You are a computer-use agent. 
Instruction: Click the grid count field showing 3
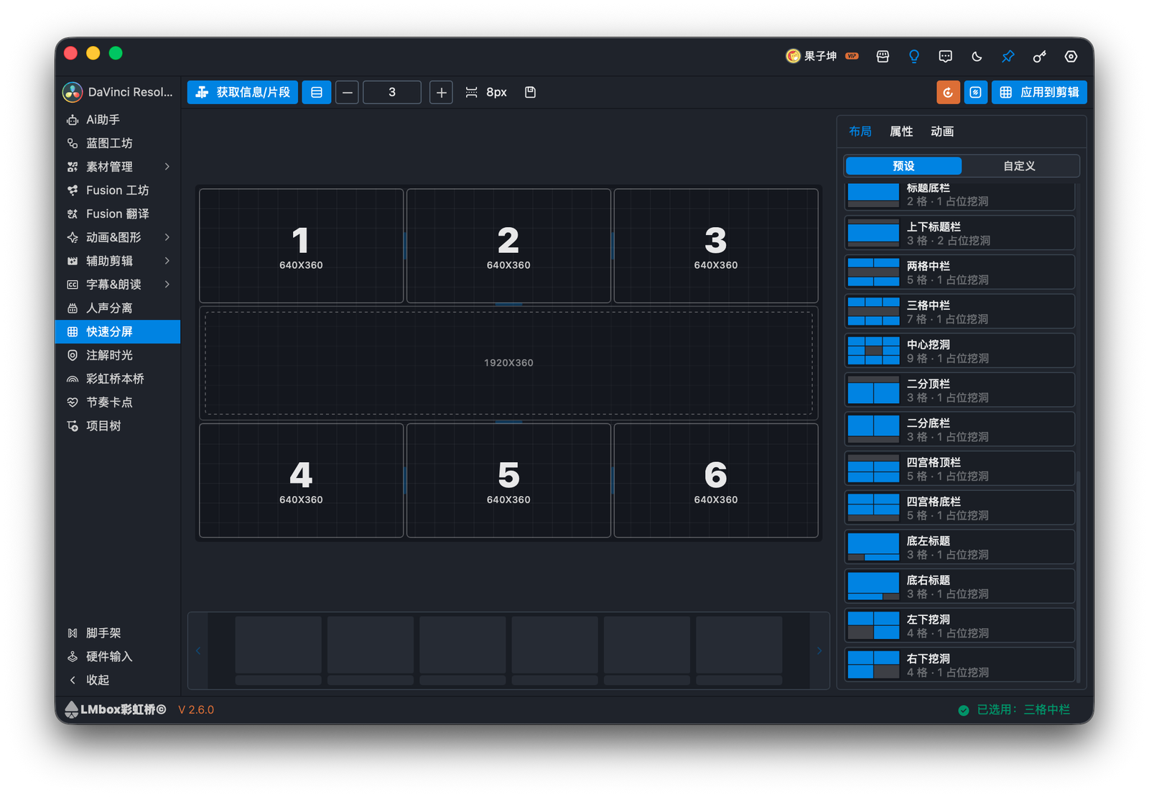392,92
